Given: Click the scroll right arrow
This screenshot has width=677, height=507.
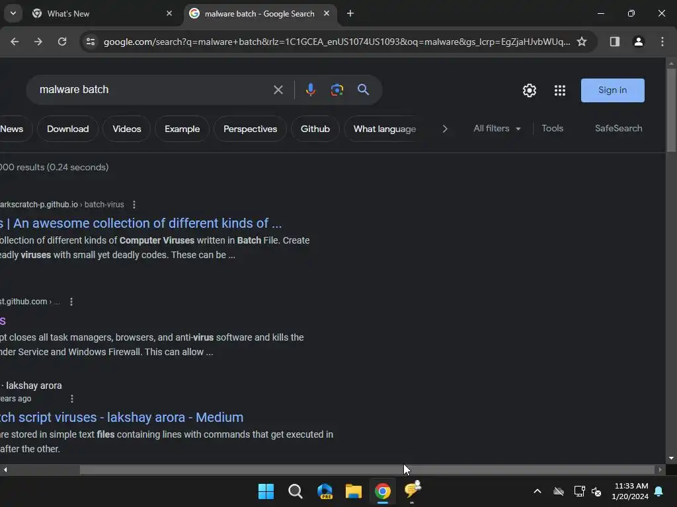Looking at the screenshot, I should point(660,469).
